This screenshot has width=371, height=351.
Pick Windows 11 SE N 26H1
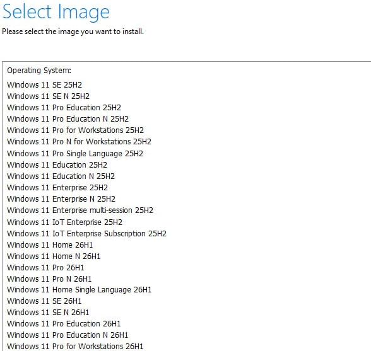point(48,312)
